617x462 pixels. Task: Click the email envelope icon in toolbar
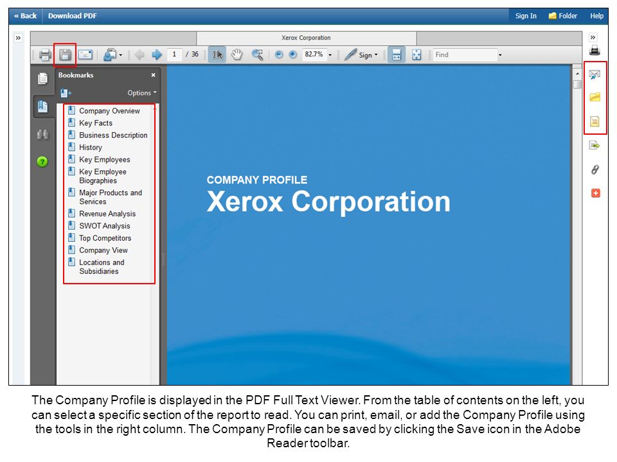[x=85, y=55]
